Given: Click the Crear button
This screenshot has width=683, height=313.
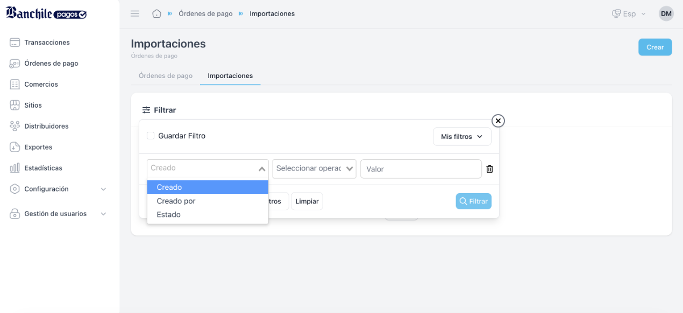Looking at the screenshot, I should tap(655, 47).
